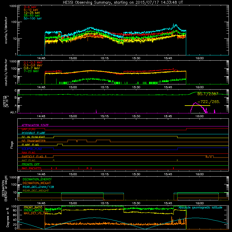Viewport: 232px width, 232px height.
Task: Select the 12-25 keV legend entry
Action: (x=32, y=13)
